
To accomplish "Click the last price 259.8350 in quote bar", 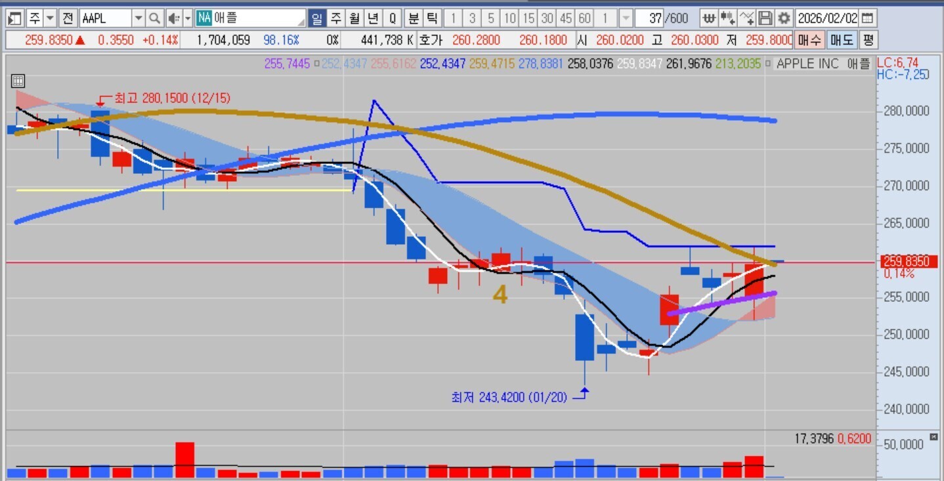I will click(x=49, y=40).
